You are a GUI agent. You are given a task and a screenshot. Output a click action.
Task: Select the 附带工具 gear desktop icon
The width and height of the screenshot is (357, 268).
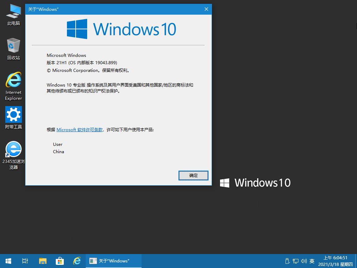[x=14, y=118]
